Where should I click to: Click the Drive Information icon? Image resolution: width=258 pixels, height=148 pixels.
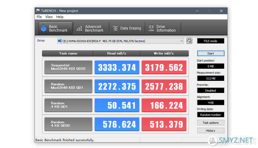[x=151, y=28]
